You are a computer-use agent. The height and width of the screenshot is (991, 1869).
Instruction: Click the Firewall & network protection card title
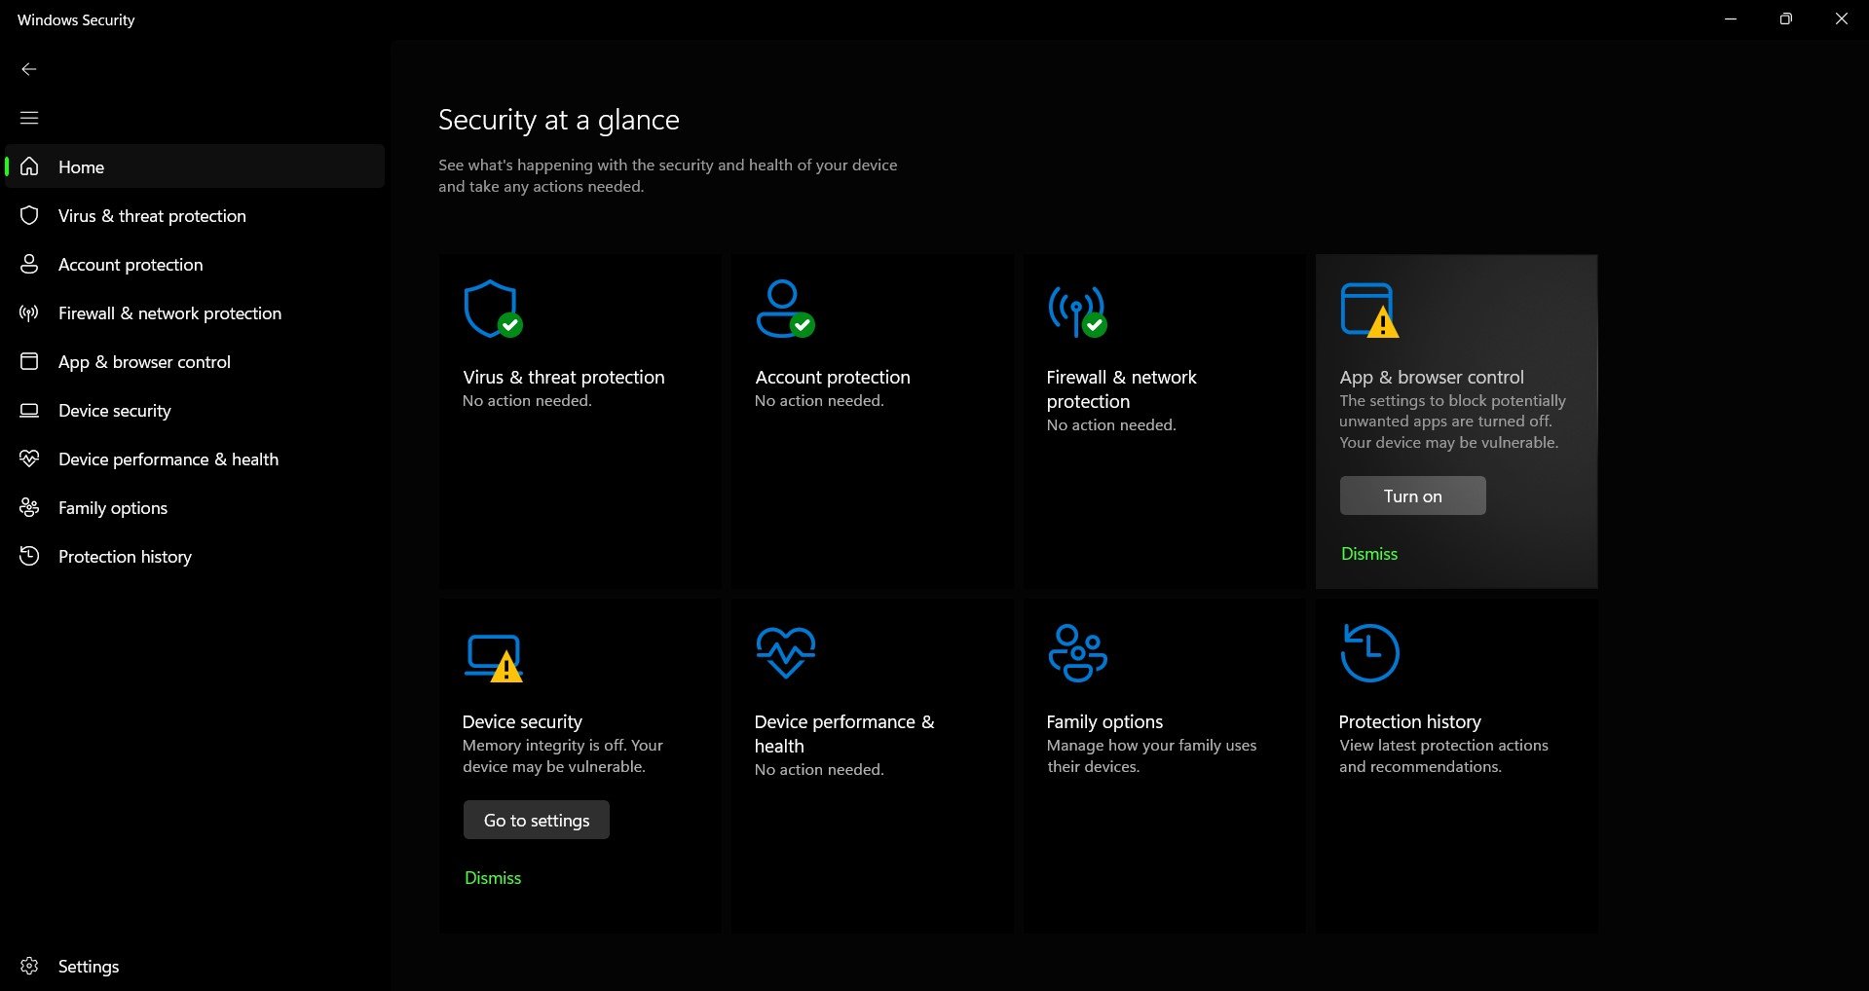1121,388
